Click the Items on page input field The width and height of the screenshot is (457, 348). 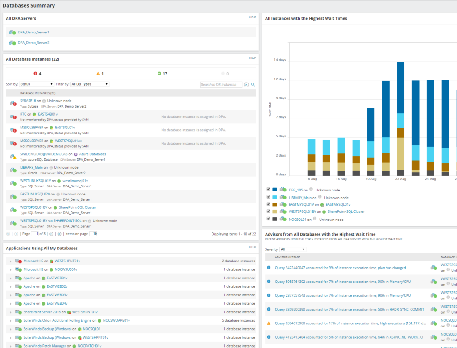click(x=93, y=234)
